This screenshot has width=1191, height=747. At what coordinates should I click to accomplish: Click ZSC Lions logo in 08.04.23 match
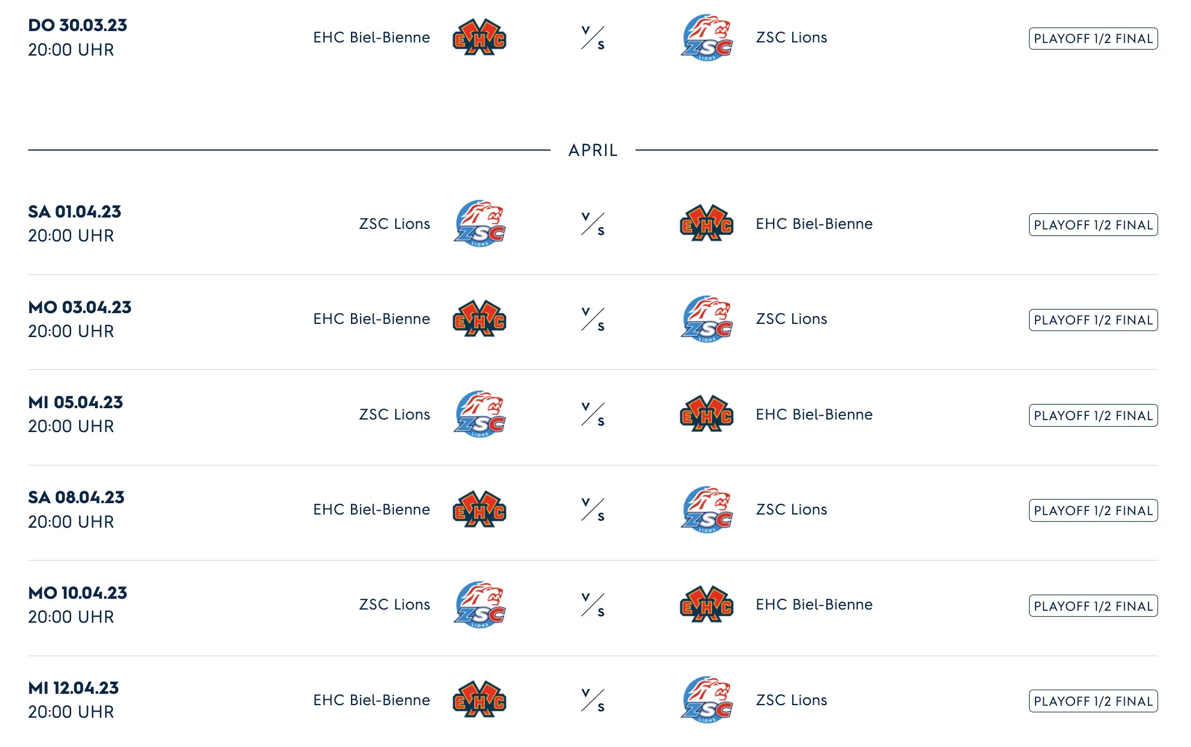707,510
